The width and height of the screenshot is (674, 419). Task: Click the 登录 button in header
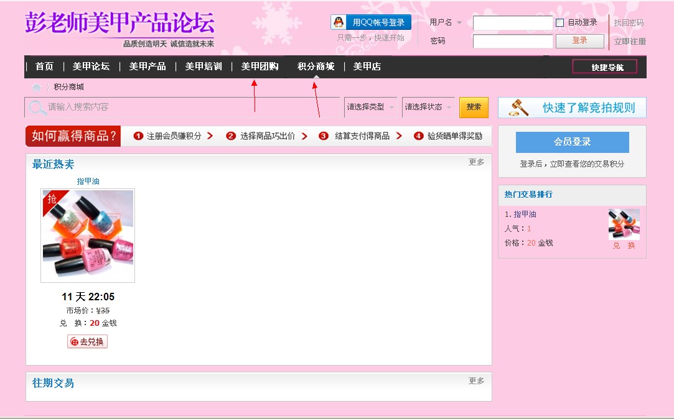click(579, 41)
